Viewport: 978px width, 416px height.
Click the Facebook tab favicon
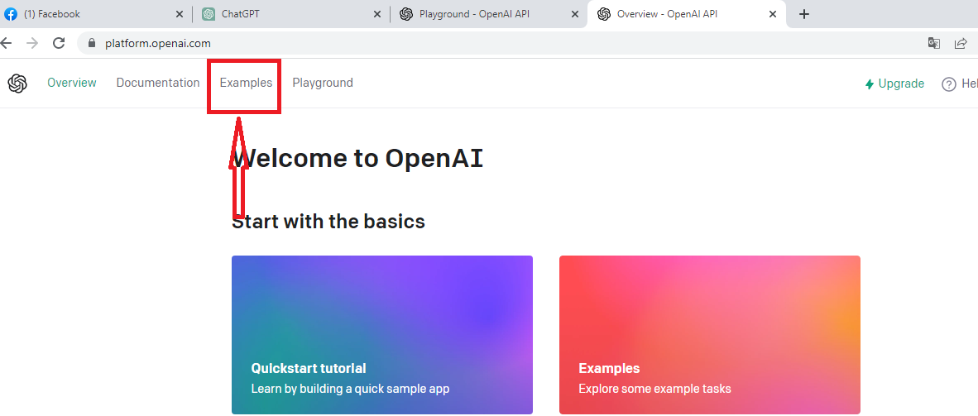pyautogui.click(x=10, y=14)
